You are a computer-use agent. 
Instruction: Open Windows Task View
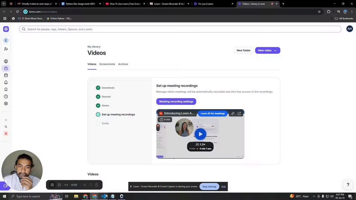point(67,196)
